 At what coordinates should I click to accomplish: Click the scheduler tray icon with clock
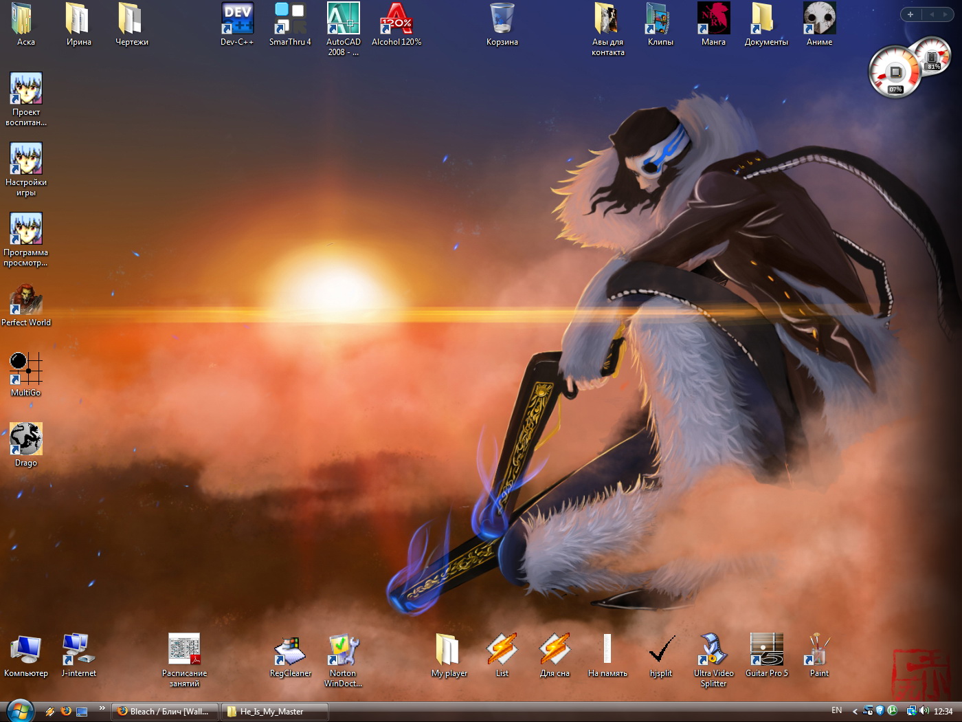(869, 711)
